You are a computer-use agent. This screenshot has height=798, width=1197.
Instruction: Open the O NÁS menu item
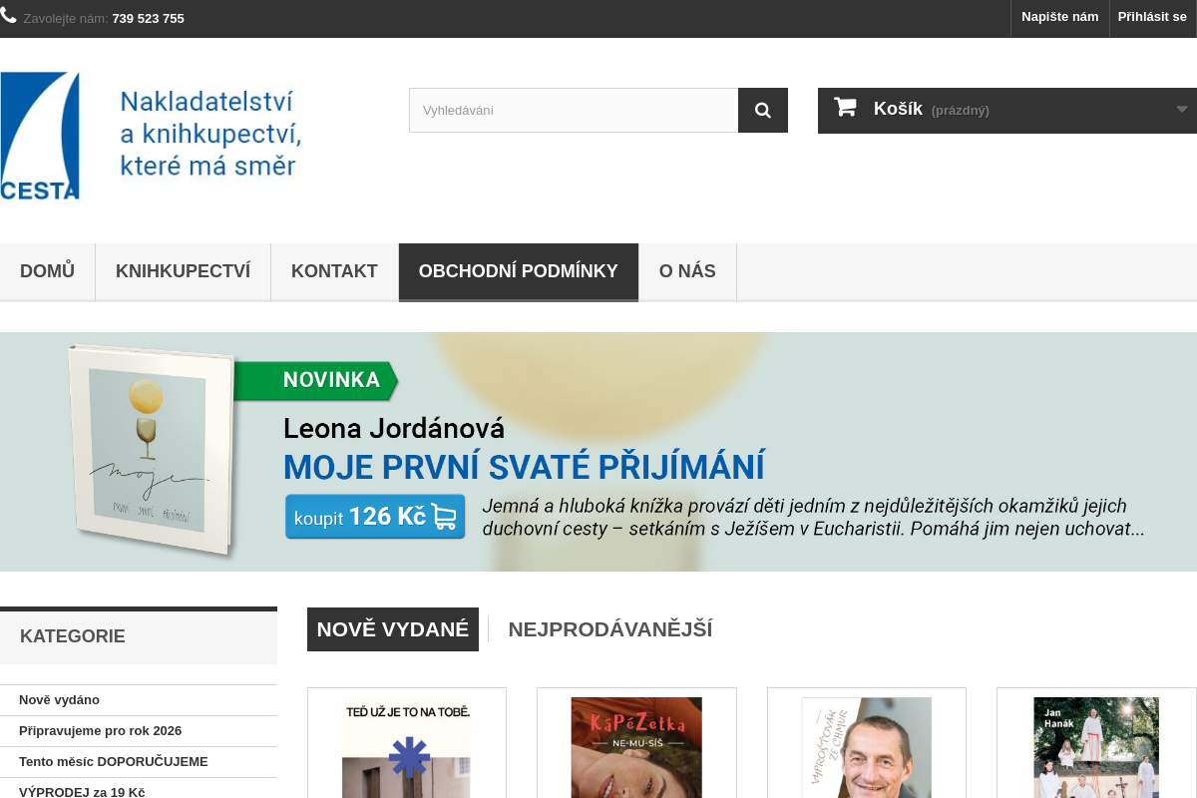687,271
